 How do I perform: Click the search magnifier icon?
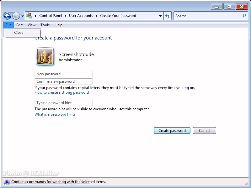244,15
